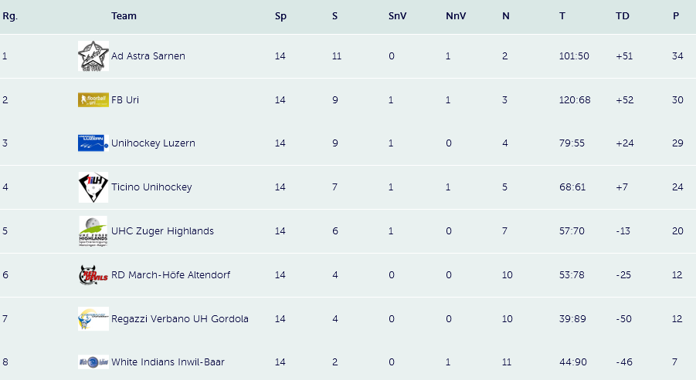Open the Ad Astra Sarnen team link
Viewport: 696px width, 380px height.
(x=148, y=56)
